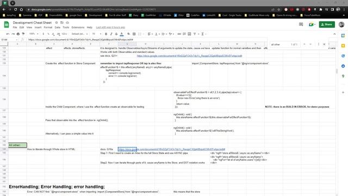Click the find box containing 'all other'
This screenshot has height=196, width=348.
(x=280, y=45)
